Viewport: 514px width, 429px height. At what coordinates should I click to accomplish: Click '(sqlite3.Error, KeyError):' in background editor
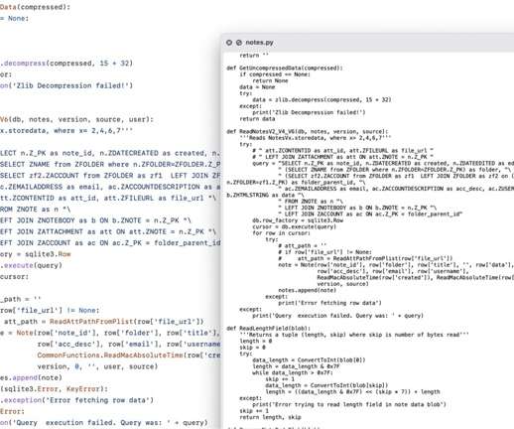(x=54, y=389)
